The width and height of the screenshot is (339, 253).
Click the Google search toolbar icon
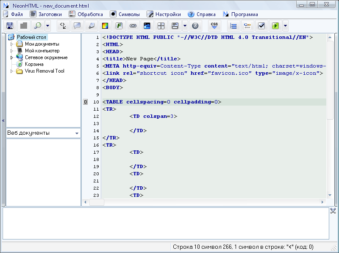(247, 26)
